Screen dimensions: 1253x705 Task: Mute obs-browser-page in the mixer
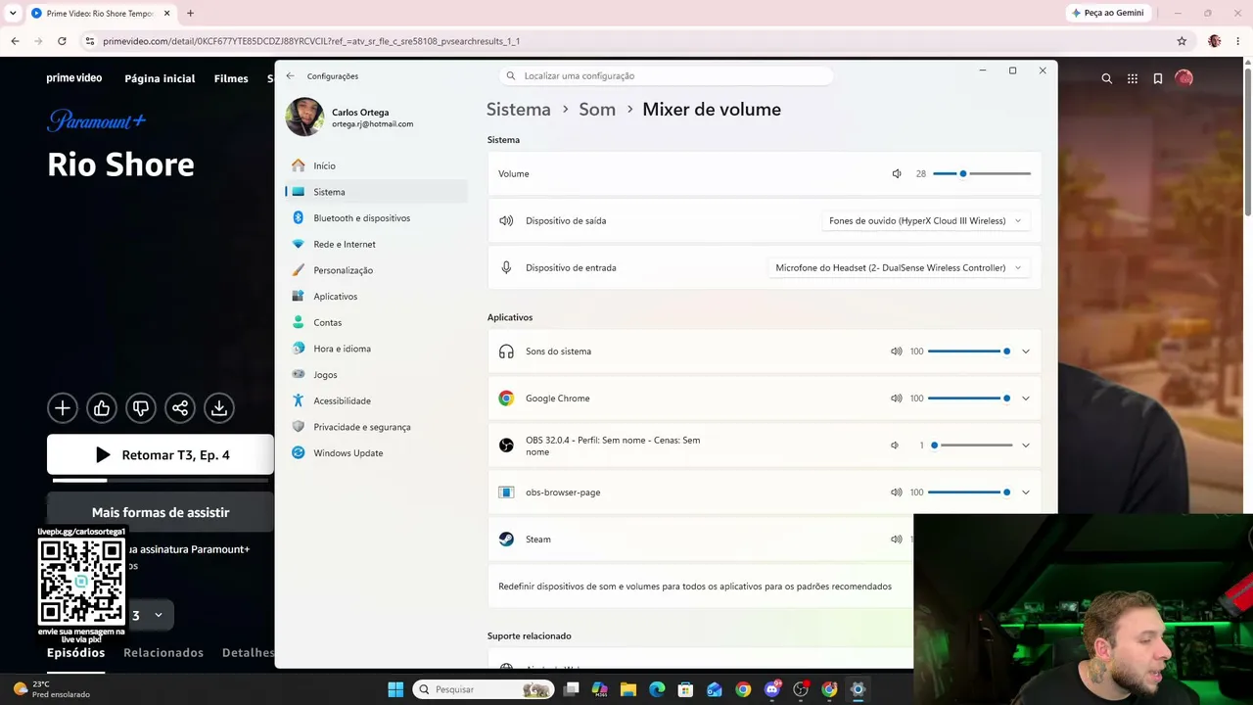[x=896, y=493]
